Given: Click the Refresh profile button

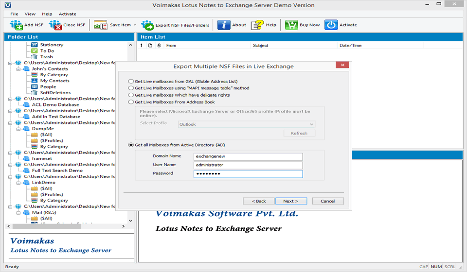Looking at the screenshot, I should 299,133.
